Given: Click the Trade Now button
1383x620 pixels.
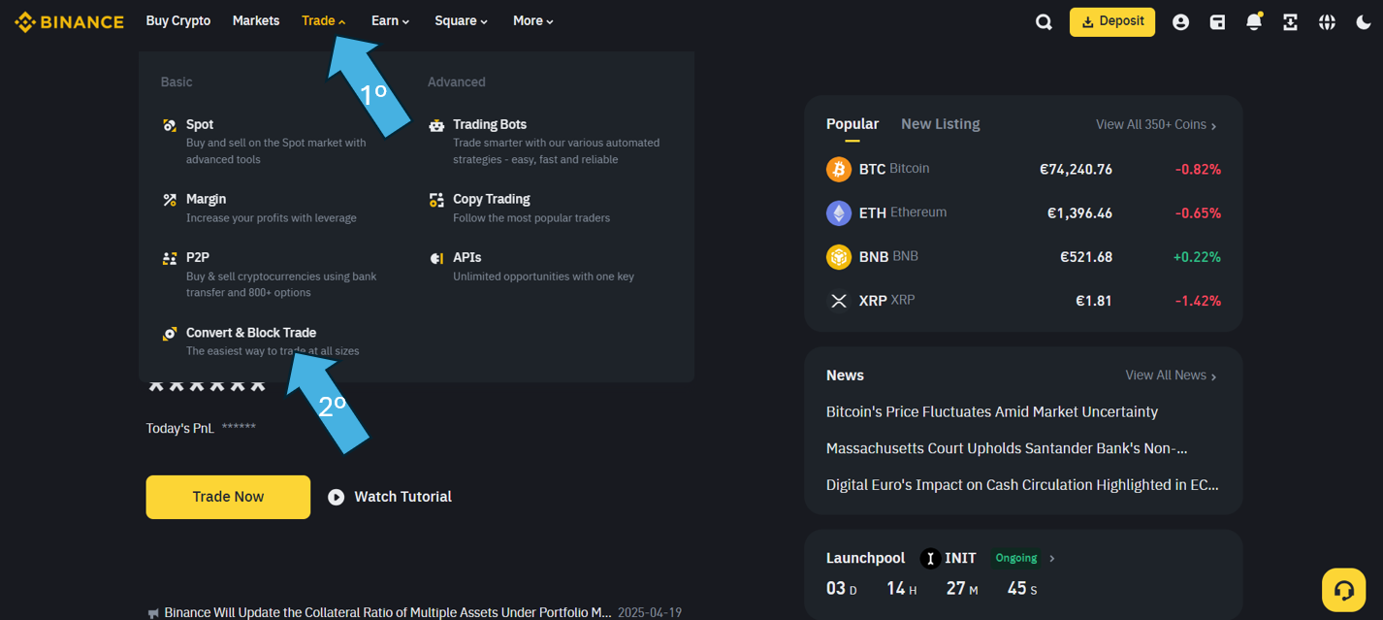Looking at the screenshot, I should [x=228, y=497].
